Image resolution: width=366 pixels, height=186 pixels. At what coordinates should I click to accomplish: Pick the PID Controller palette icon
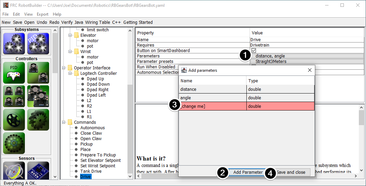coord(14,73)
